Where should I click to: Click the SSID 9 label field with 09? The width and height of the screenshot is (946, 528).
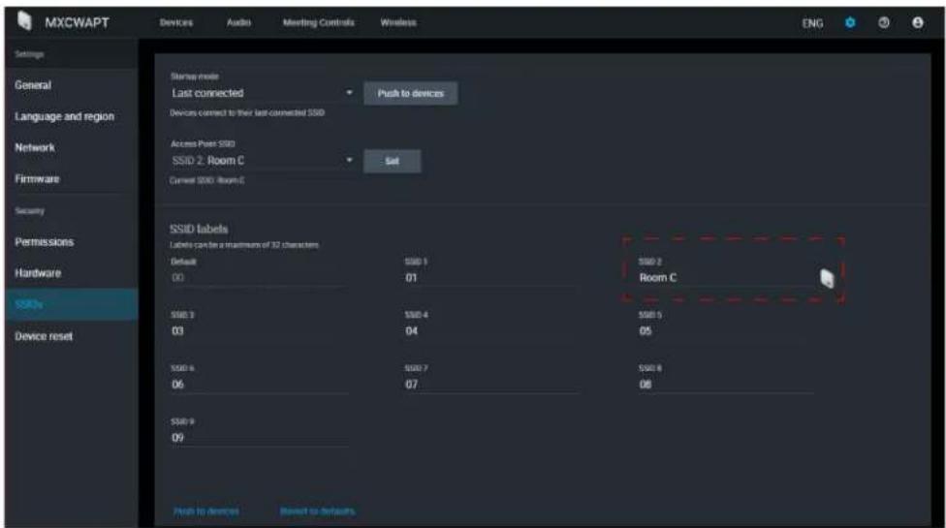[x=260, y=438]
